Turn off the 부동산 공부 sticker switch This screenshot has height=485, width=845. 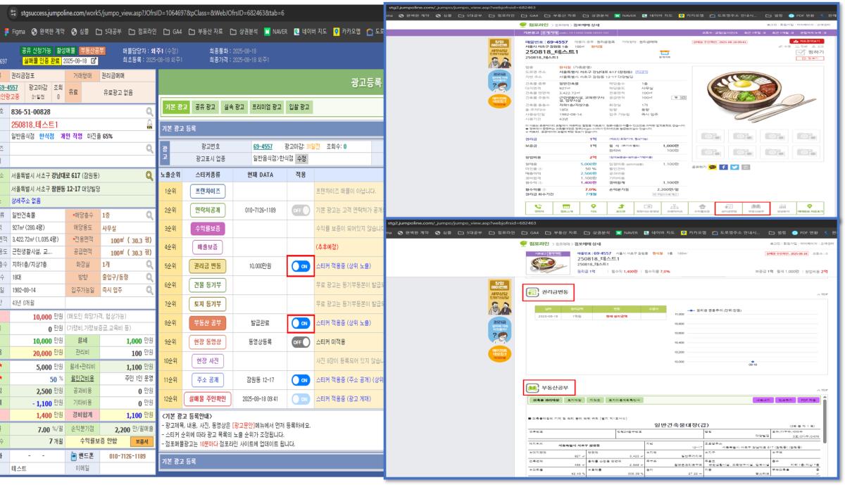tap(301, 323)
